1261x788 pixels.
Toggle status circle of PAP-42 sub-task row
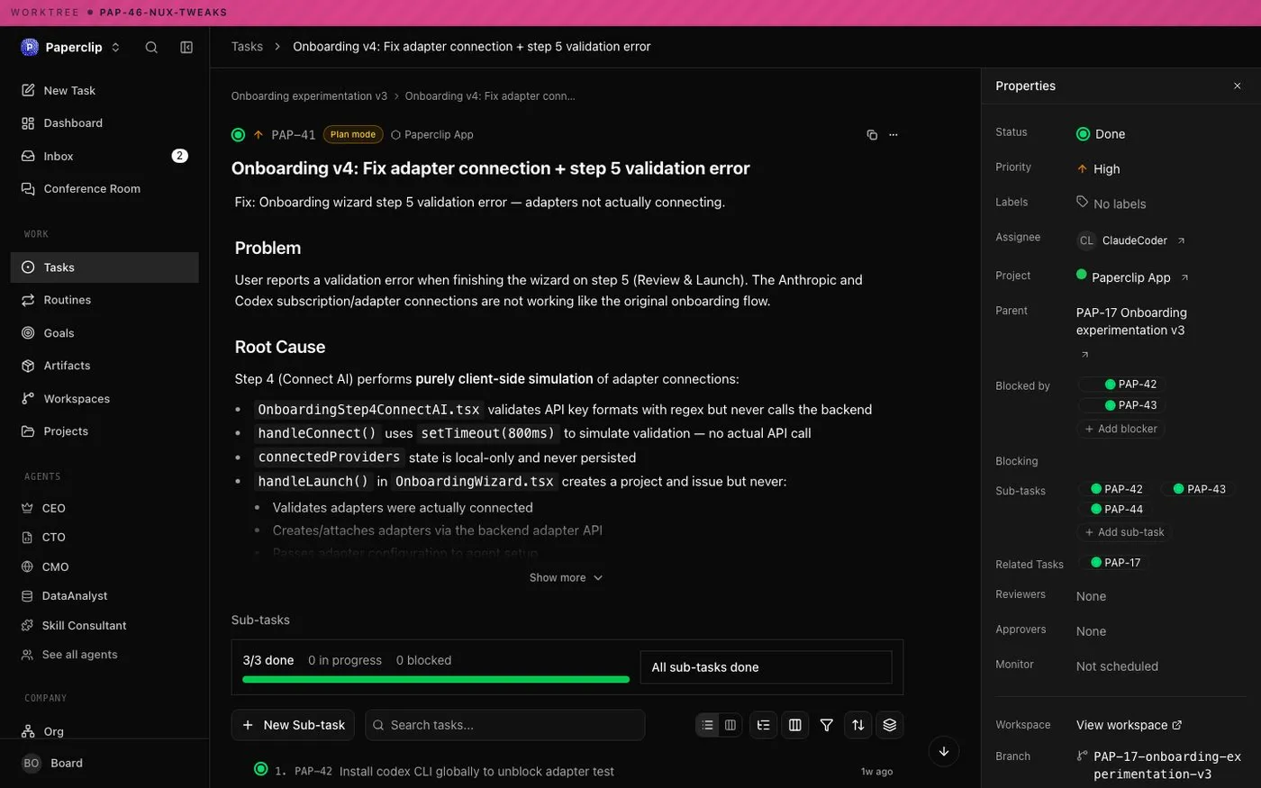point(261,769)
